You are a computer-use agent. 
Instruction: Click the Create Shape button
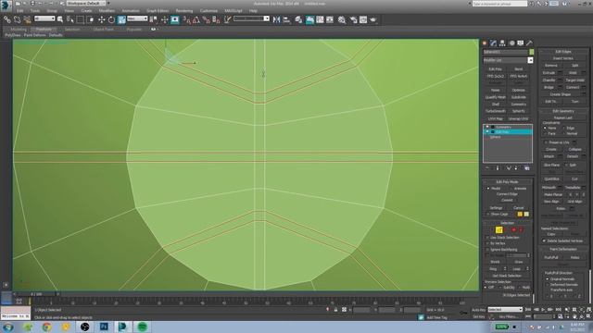coord(560,94)
